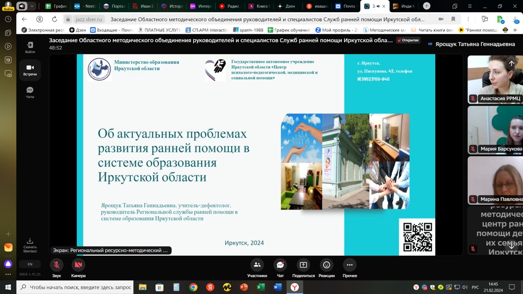Click the jazz.sber.ru address bar
The height and width of the screenshot is (294, 523).
(89, 19)
